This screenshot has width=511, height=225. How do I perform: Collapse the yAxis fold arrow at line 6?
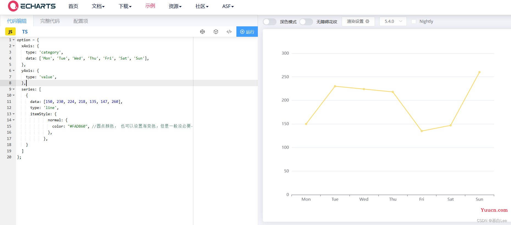(x=14, y=71)
